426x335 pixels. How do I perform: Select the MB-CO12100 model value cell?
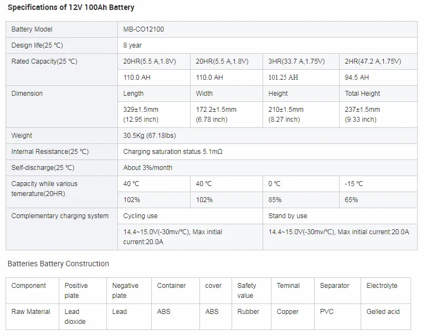143,29
